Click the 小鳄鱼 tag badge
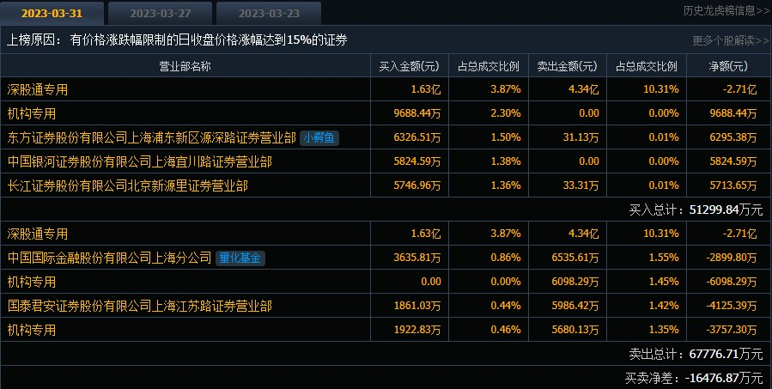 pyautogui.click(x=319, y=137)
